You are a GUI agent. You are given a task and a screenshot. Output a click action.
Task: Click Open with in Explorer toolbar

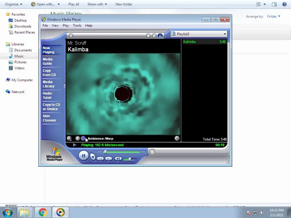(43, 4)
